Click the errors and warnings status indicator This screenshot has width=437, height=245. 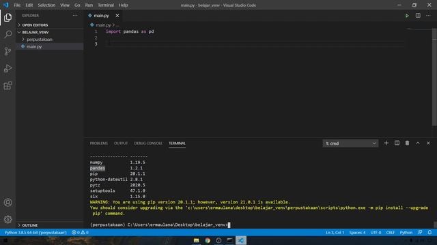pos(81,233)
